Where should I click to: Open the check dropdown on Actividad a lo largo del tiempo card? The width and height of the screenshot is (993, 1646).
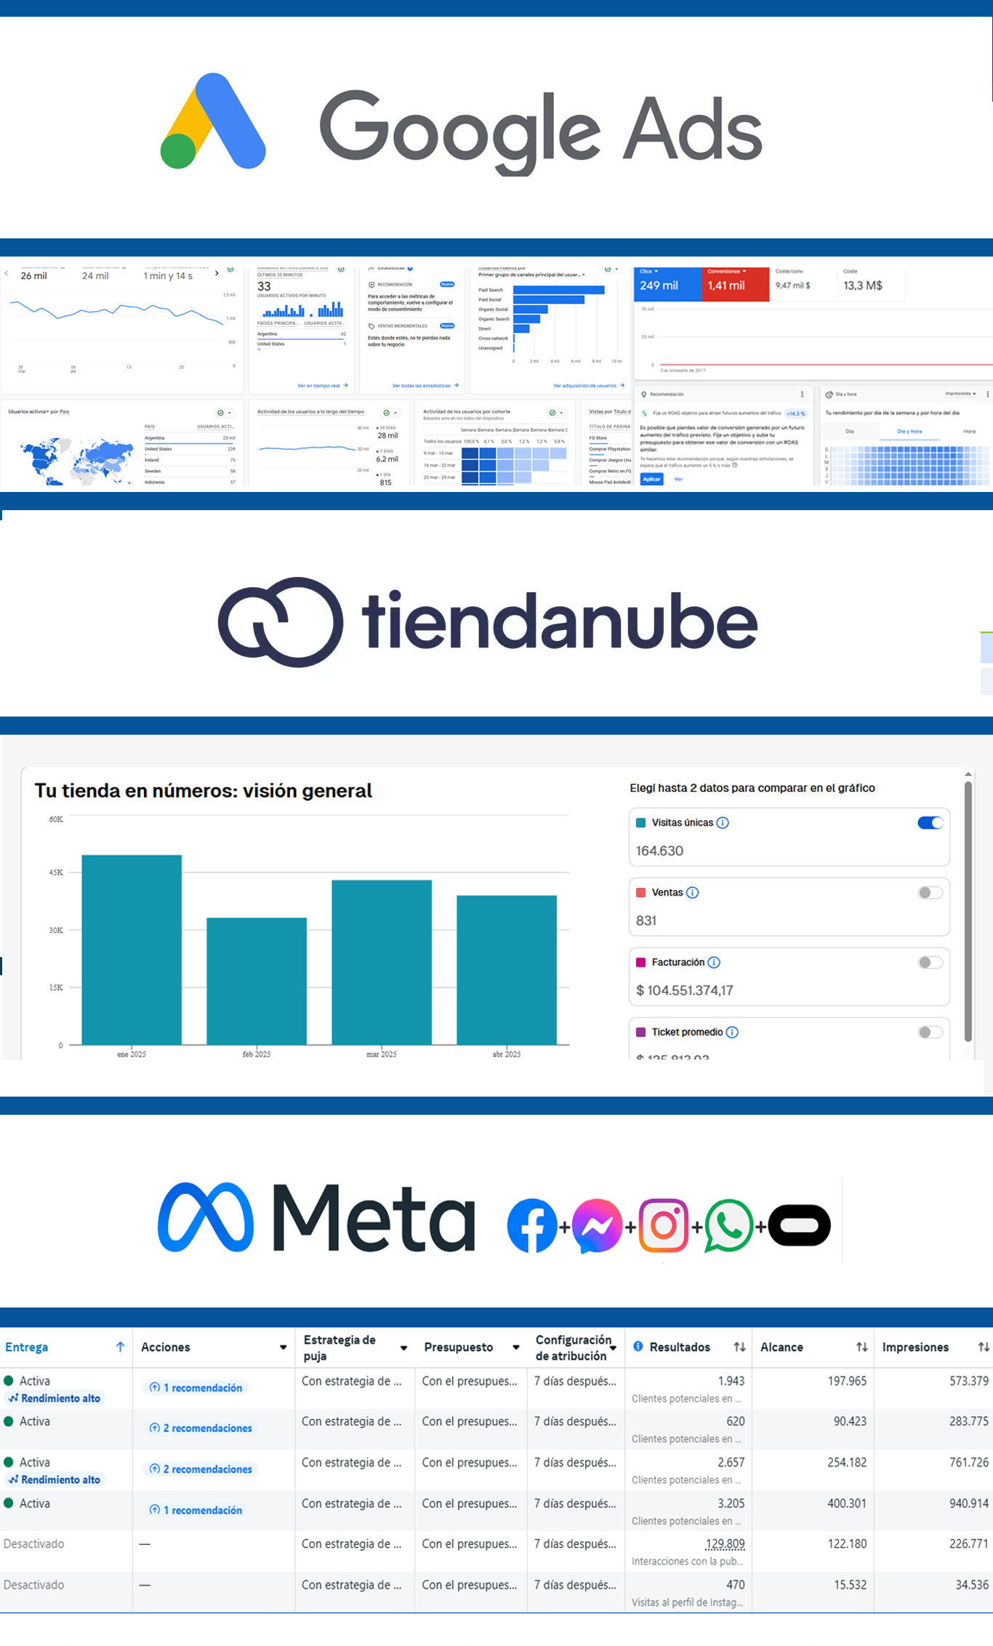[390, 413]
